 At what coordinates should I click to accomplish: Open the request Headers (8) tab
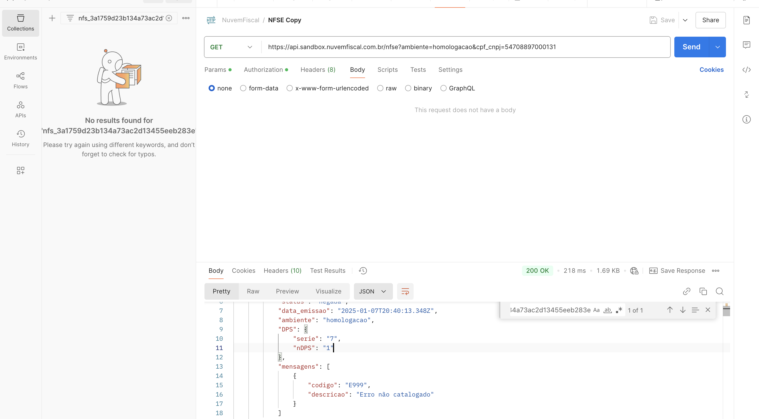318,69
